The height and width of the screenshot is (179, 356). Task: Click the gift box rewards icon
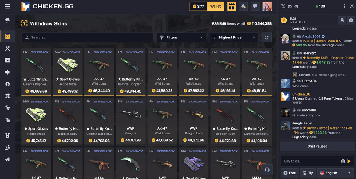point(231,6)
